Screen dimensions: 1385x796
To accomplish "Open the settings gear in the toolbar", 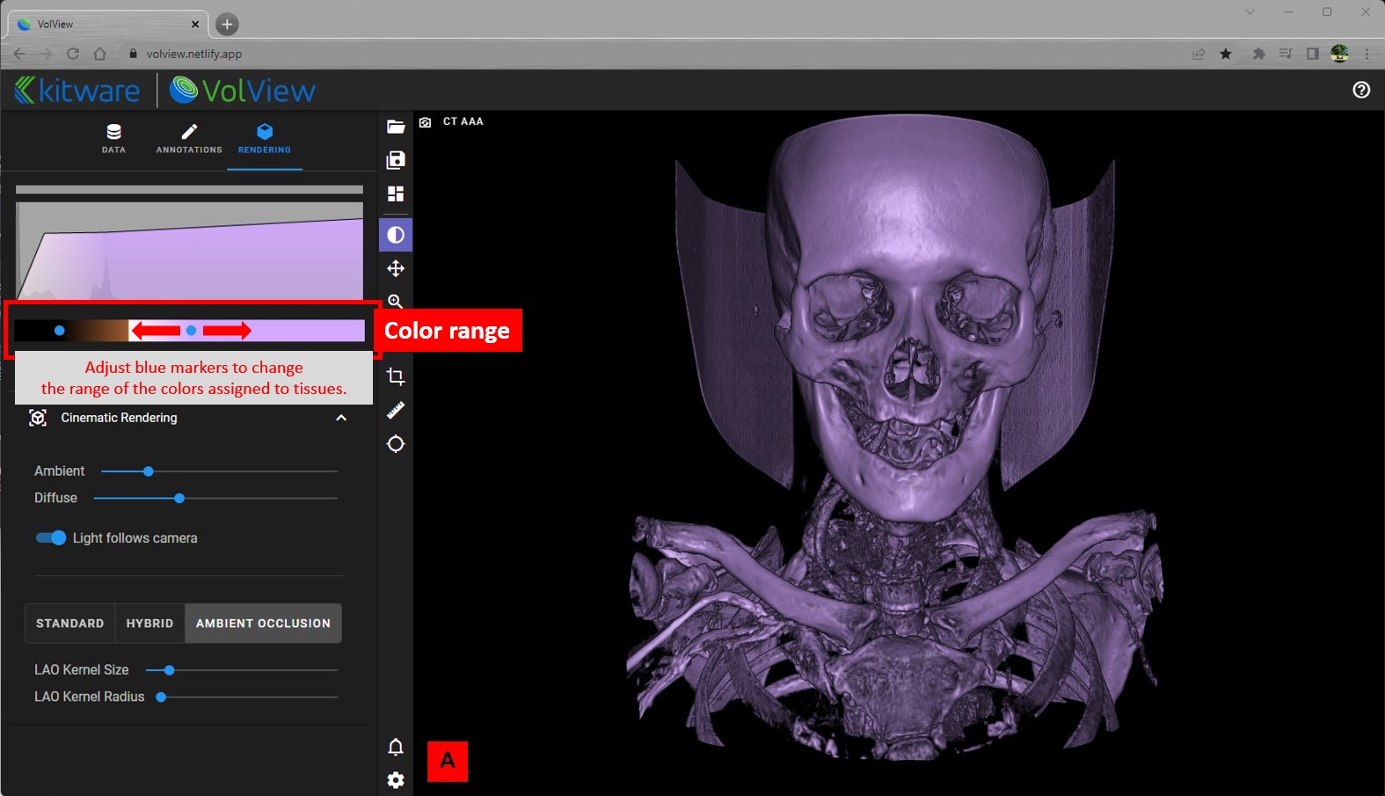I will (396, 780).
